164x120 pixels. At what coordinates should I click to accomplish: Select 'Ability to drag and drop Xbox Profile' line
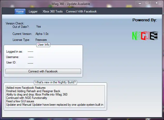(x=37, y=94)
